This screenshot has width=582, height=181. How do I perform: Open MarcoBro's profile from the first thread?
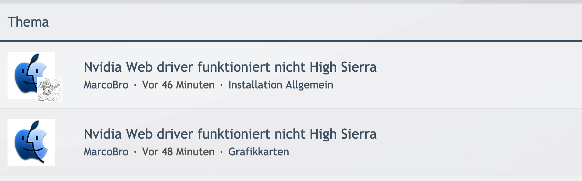coord(106,85)
